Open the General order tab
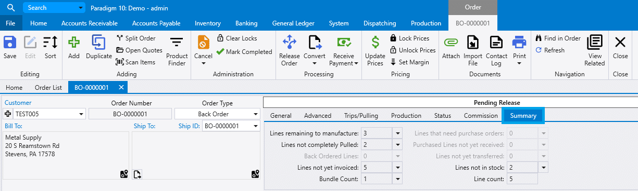This screenshot has height=191, width=638. pos(281,116)
